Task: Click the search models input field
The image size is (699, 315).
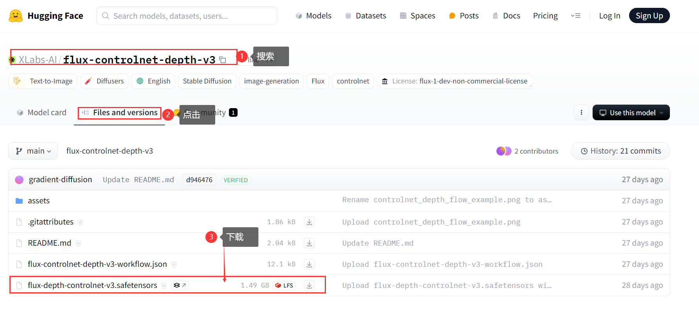Action: 187,16
